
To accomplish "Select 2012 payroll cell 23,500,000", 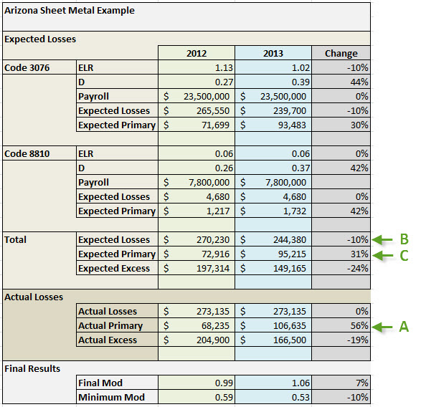I will [x=197, y=96].
